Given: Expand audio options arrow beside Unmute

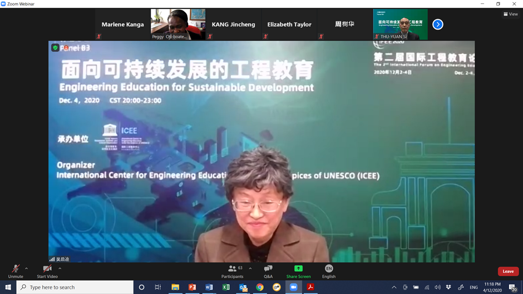Looking at the screenshot, I should [27, 268].
